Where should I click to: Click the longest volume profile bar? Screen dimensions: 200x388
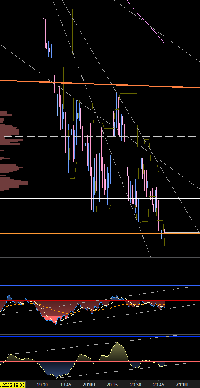click(x=14, y=183)
